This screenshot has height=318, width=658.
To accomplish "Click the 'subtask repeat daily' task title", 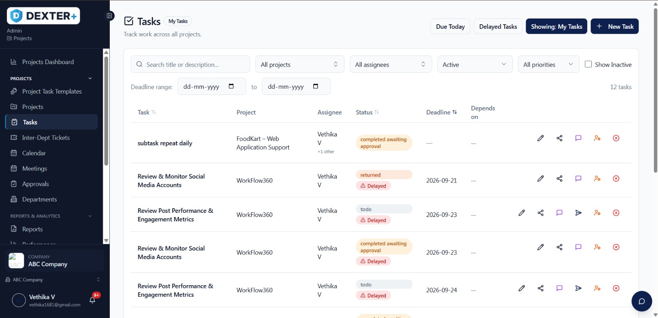I will [165, 143].
